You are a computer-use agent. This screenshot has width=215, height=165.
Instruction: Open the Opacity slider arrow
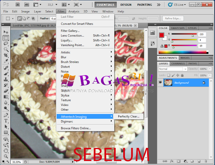tap(210, 69)
